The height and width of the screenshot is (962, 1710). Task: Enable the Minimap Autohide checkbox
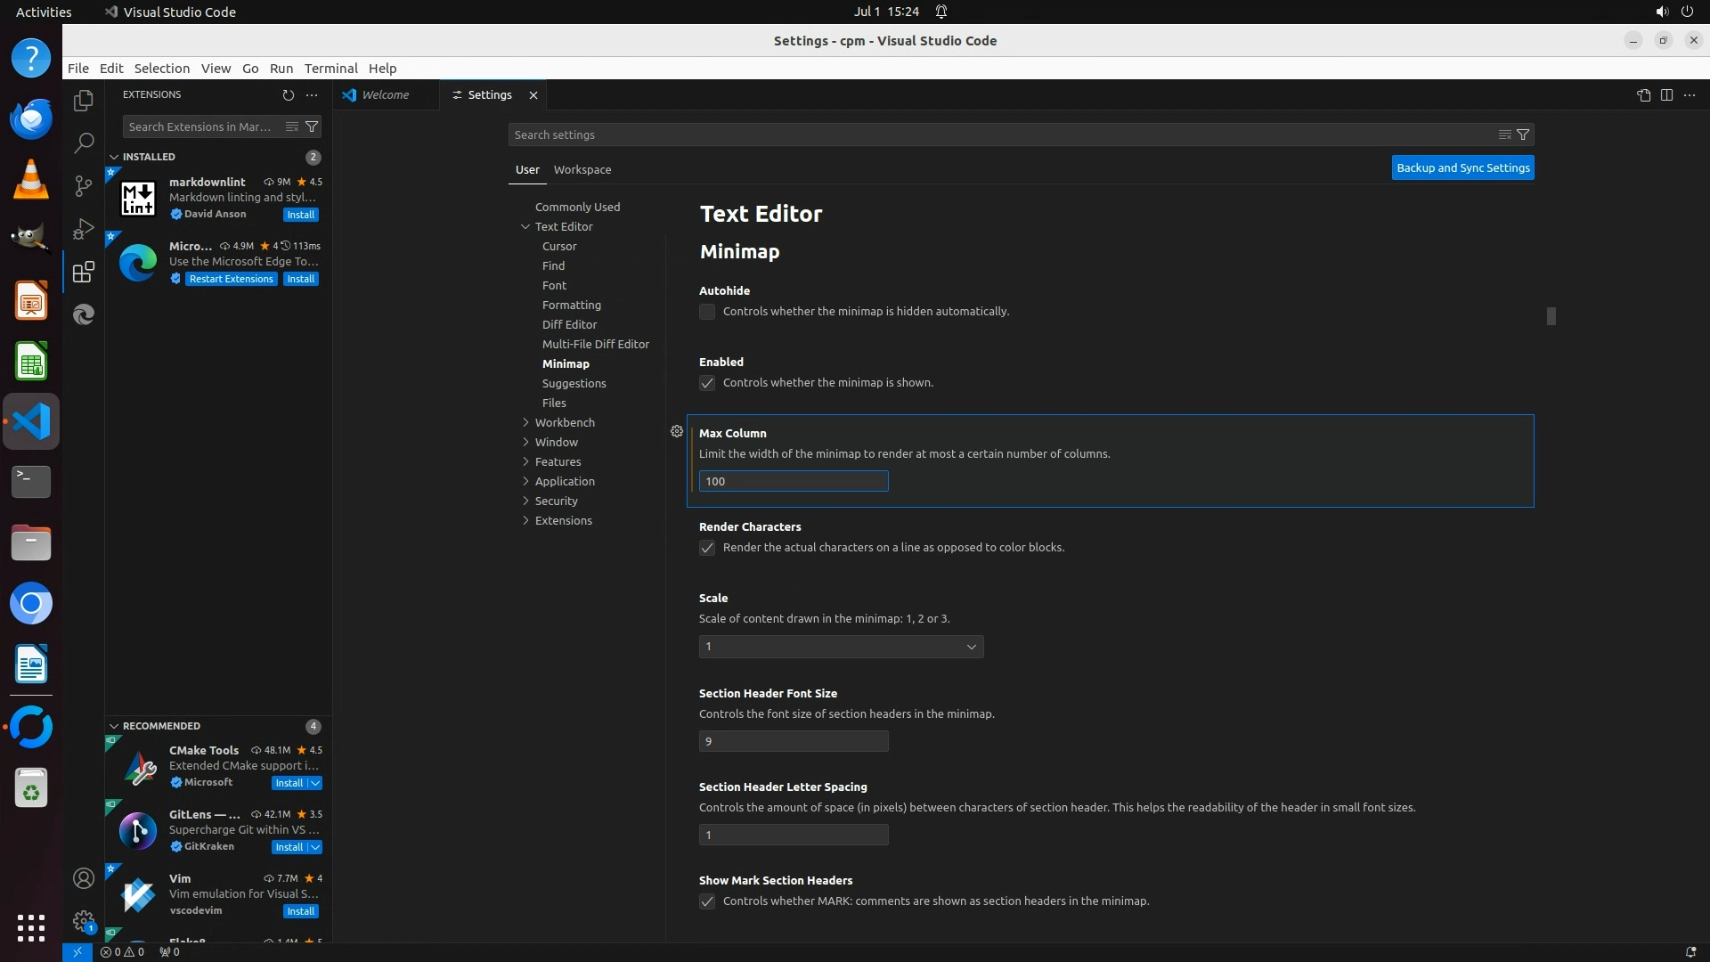coord(707,312)
